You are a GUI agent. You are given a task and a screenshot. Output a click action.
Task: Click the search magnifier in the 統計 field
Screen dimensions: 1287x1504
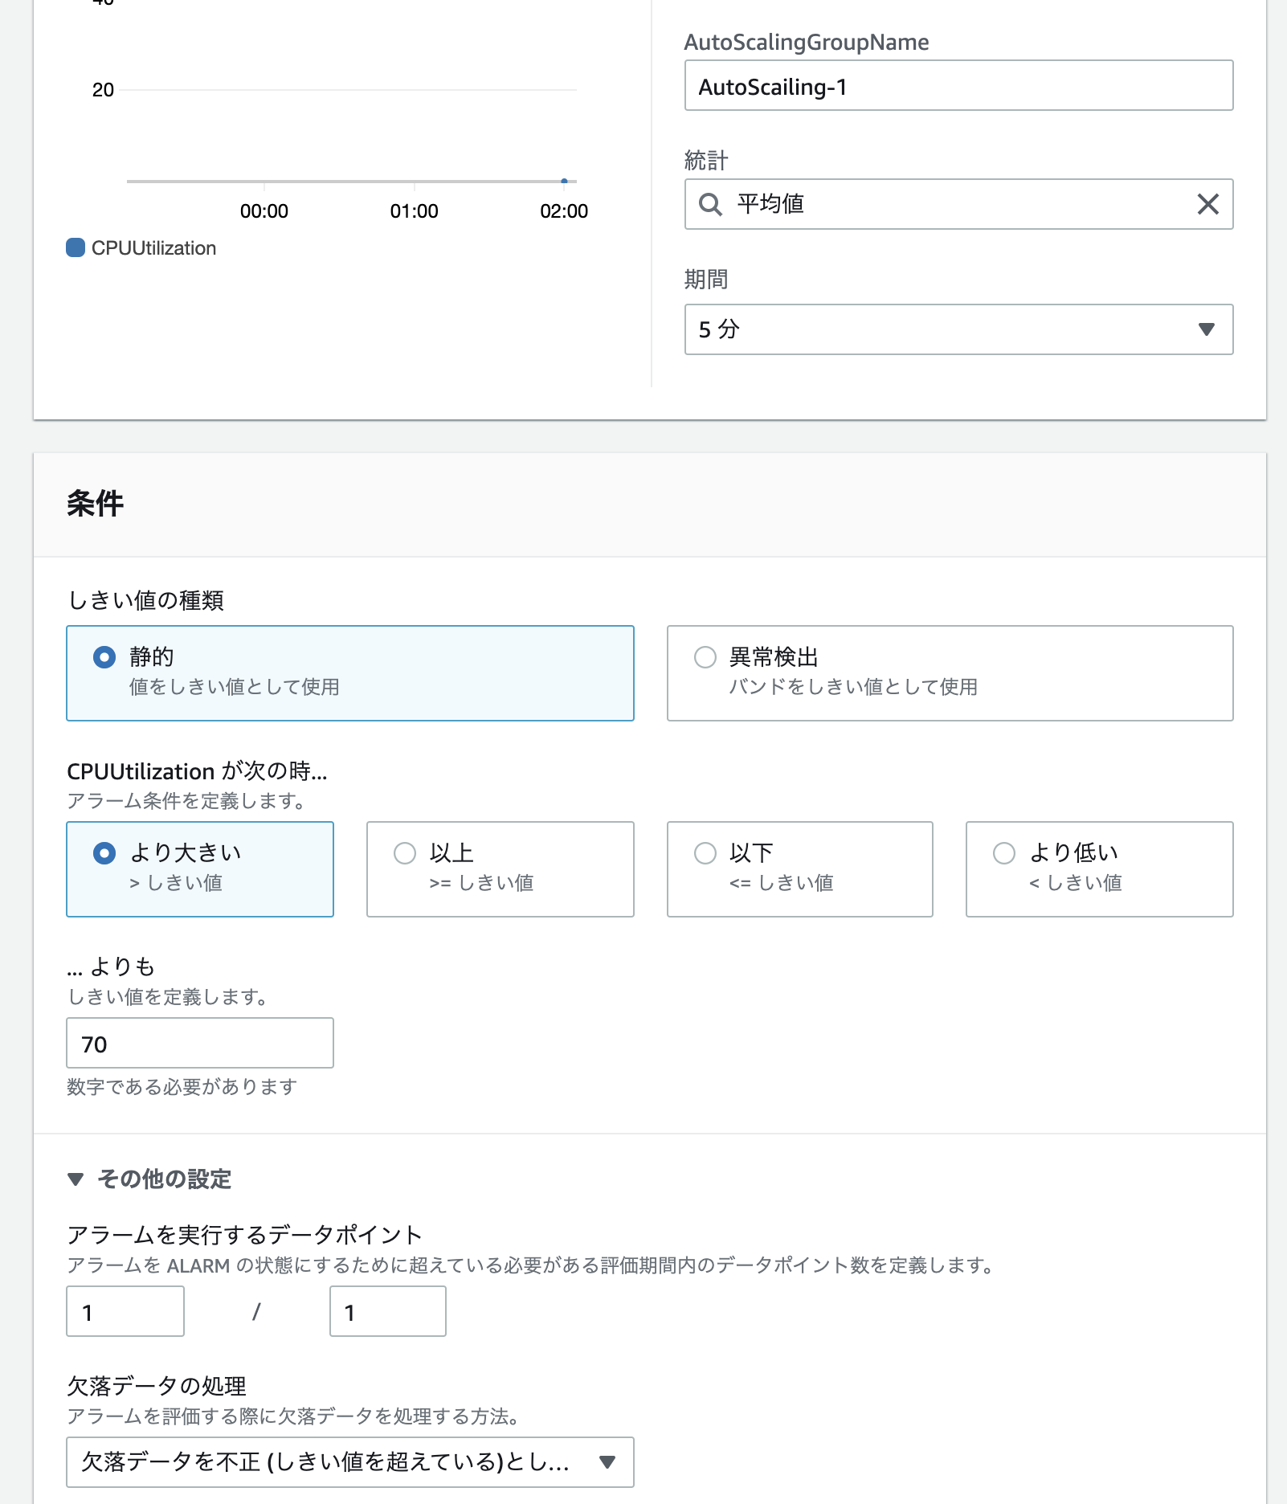click(712, 205)
